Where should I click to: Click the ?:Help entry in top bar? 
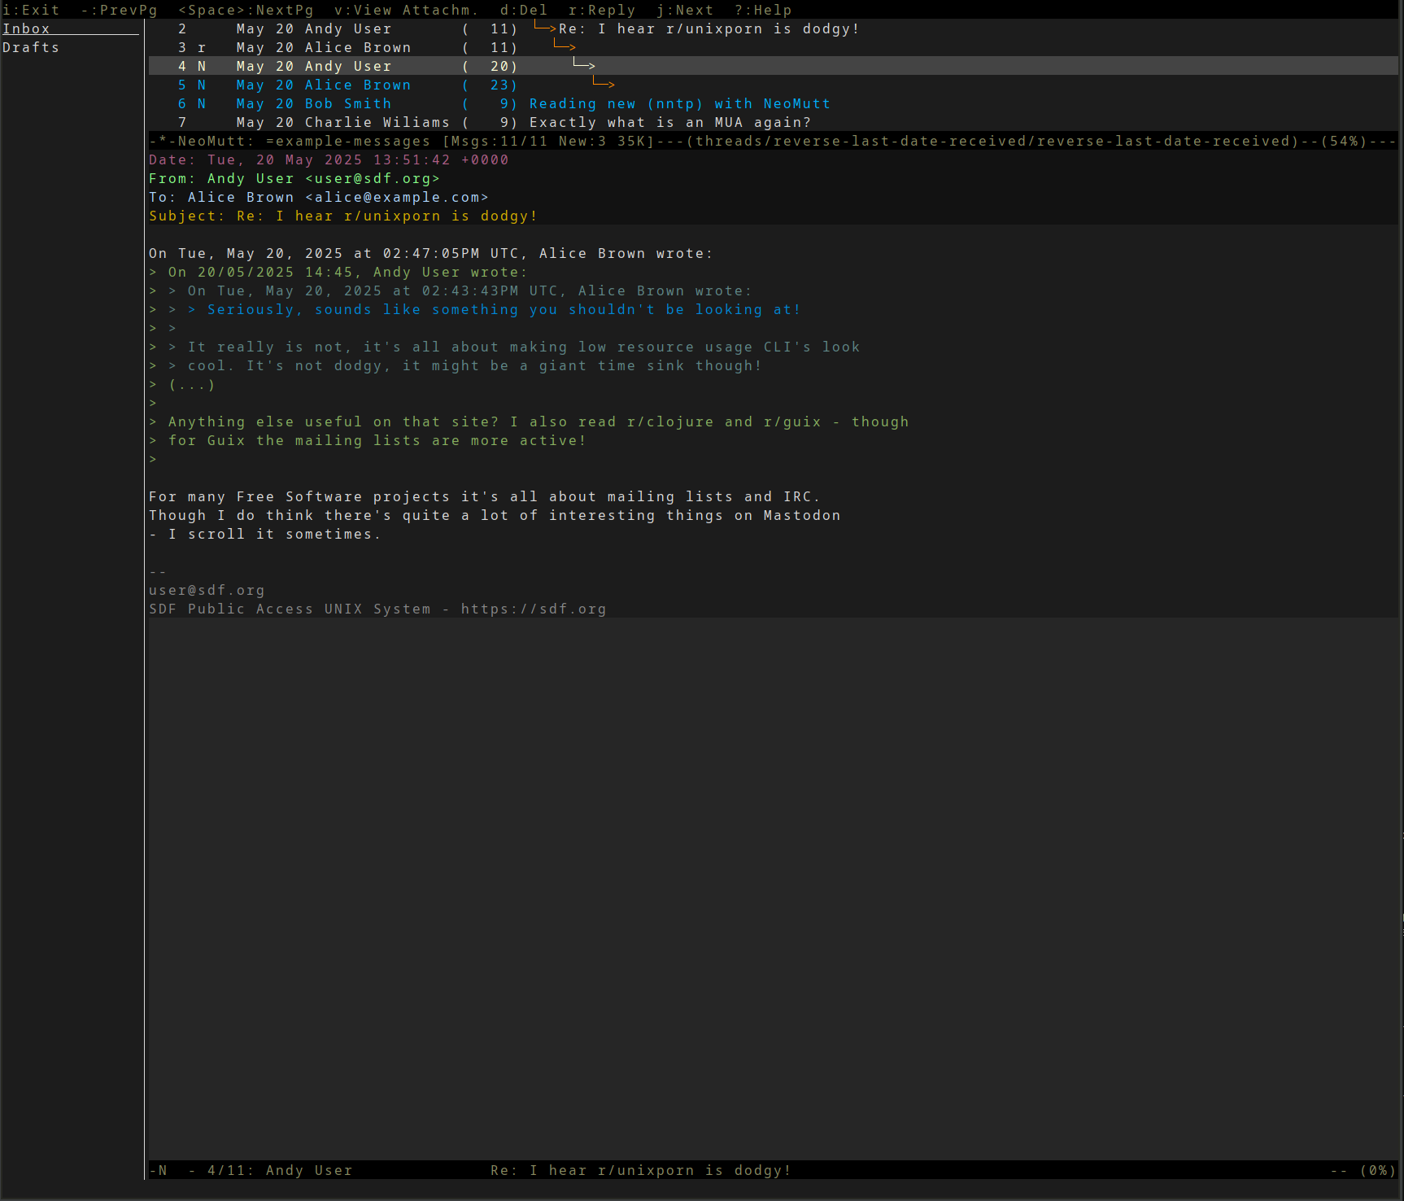coord(763,10)
